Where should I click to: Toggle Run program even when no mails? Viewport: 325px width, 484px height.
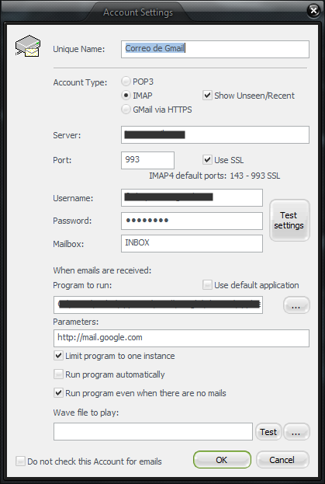(58, 393)
